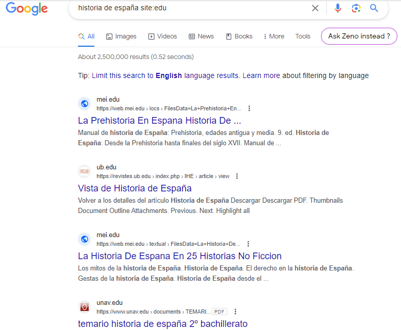Open three-dot menu for ub.edu result
This screenshot has height=330, width=401.
click(237, 176)
